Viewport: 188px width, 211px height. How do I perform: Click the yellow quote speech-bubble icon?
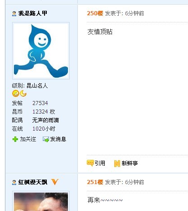(90, 163)
